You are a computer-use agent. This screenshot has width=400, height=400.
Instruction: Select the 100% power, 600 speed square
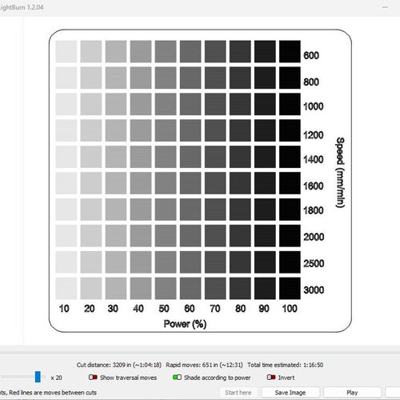coord(290,51)
